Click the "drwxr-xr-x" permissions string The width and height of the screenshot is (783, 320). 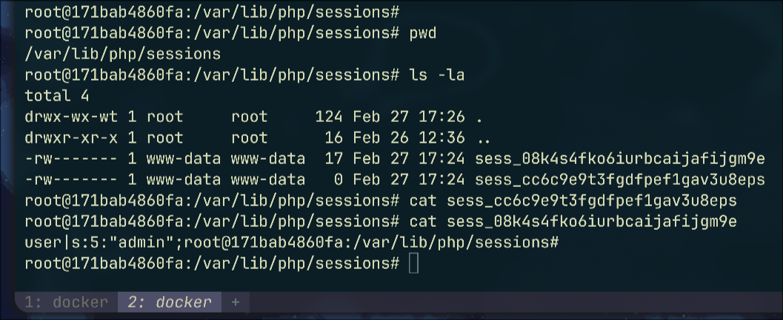(71, 137)
